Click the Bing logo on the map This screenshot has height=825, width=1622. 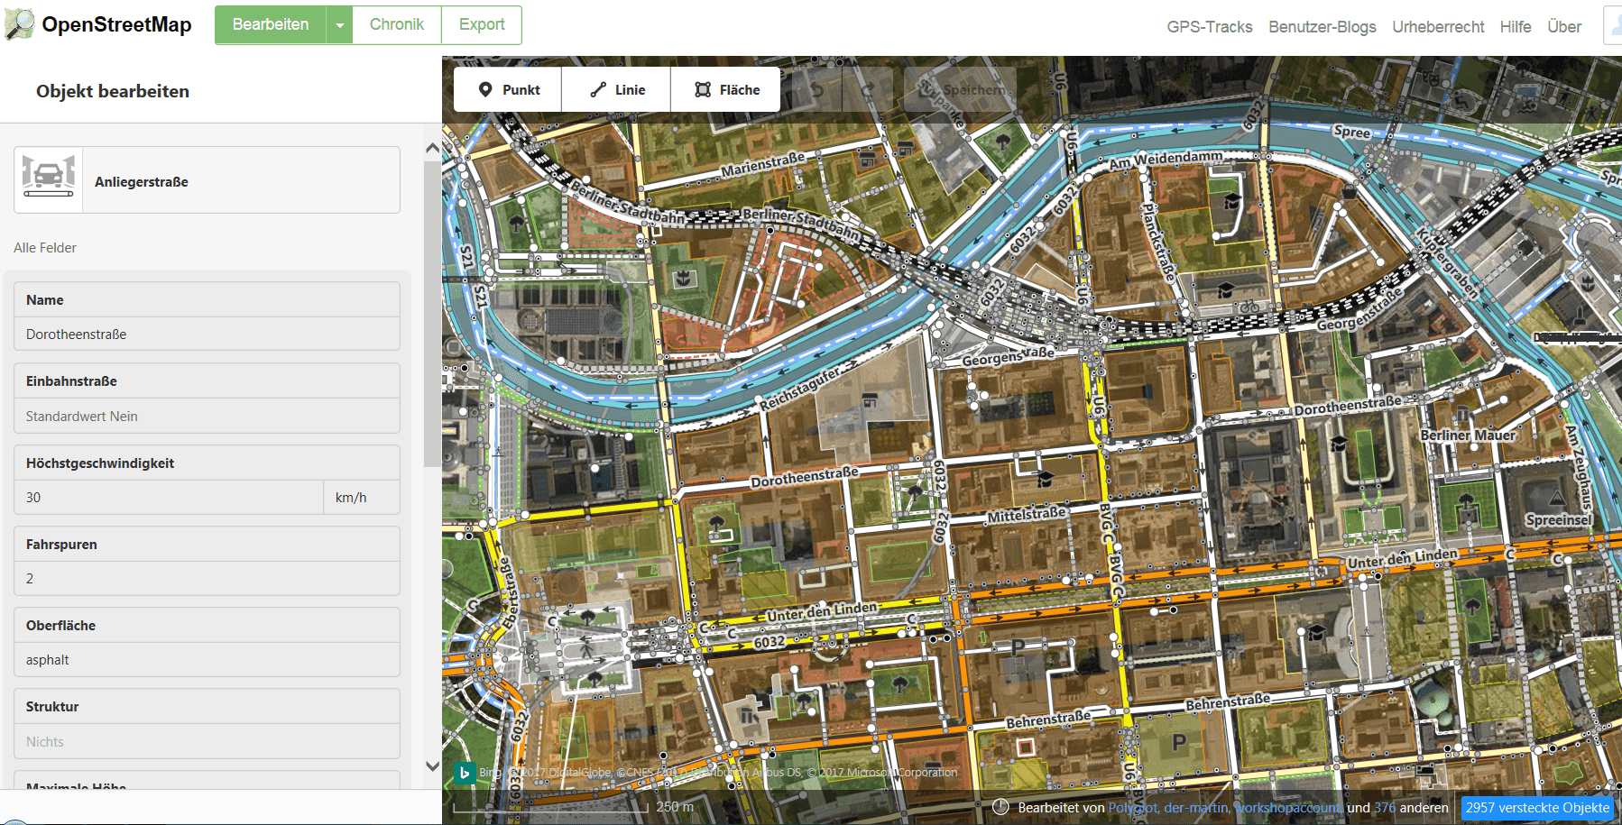point(465,773)
